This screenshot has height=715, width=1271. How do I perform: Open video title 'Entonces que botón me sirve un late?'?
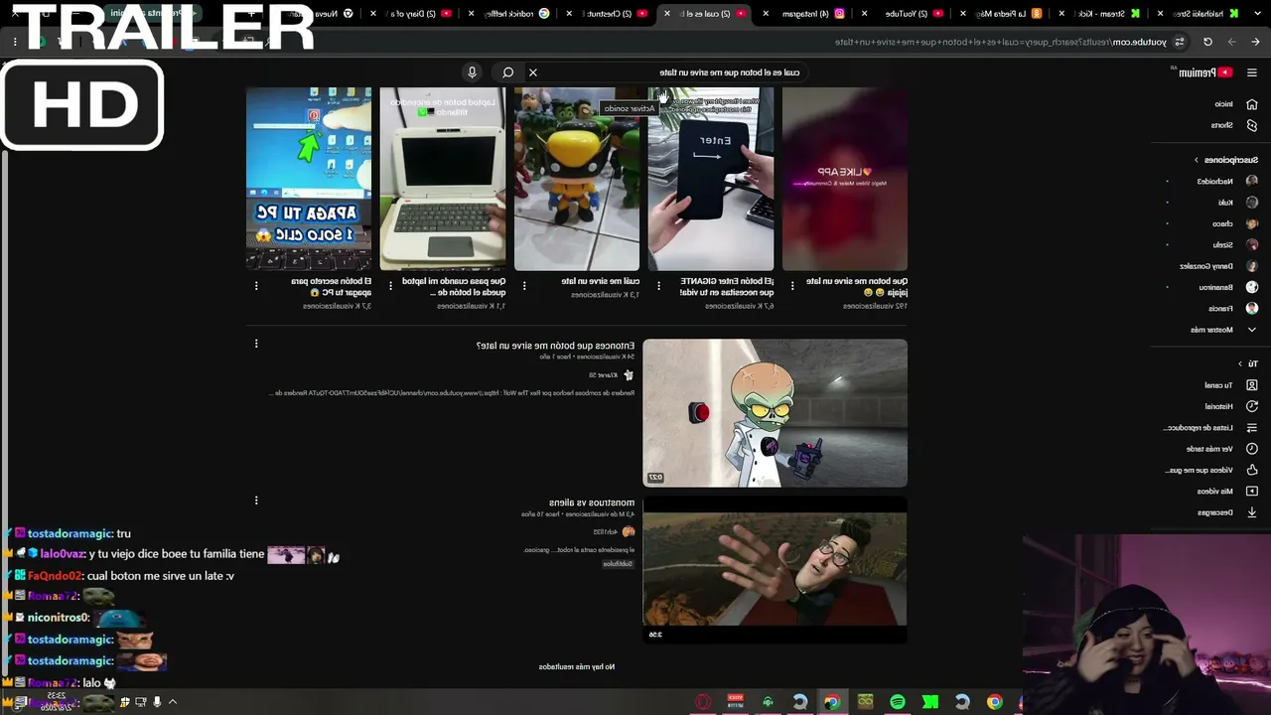(x=555, y=346)
